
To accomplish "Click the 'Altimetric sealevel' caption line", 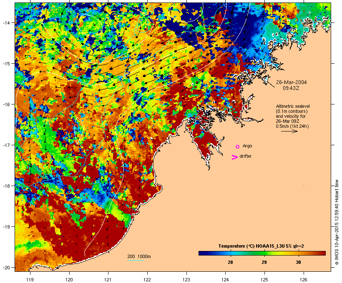I will point(293,106).
